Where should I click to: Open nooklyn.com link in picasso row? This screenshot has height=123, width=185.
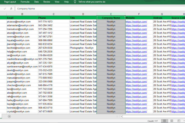tap(136, 22)
